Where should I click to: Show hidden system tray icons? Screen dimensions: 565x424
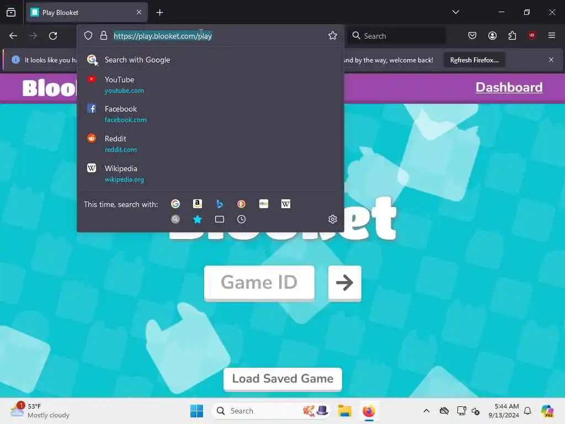click(x=427, y=411)
